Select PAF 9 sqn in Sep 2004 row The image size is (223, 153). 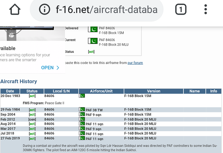click(x=93, y=115)
